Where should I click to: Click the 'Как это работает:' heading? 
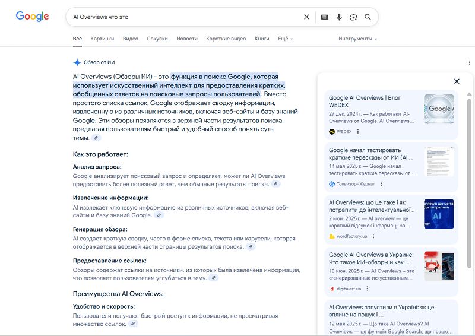100,154
